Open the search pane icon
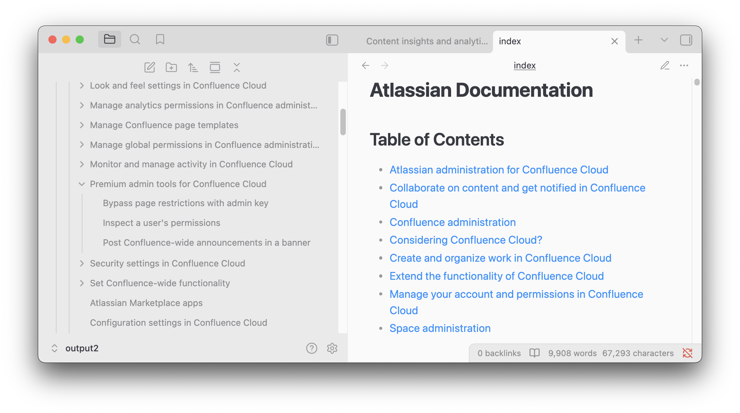Viewport: 740px width, 413px height. (x=135, y=40)
